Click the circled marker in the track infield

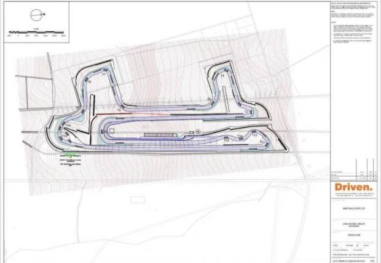click(x=198, y=131)
